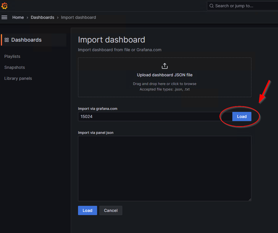Screen dimensions: 278x233
Task: Click the Dashboards grid icon in sidebar
Action: tap(7, 40)
